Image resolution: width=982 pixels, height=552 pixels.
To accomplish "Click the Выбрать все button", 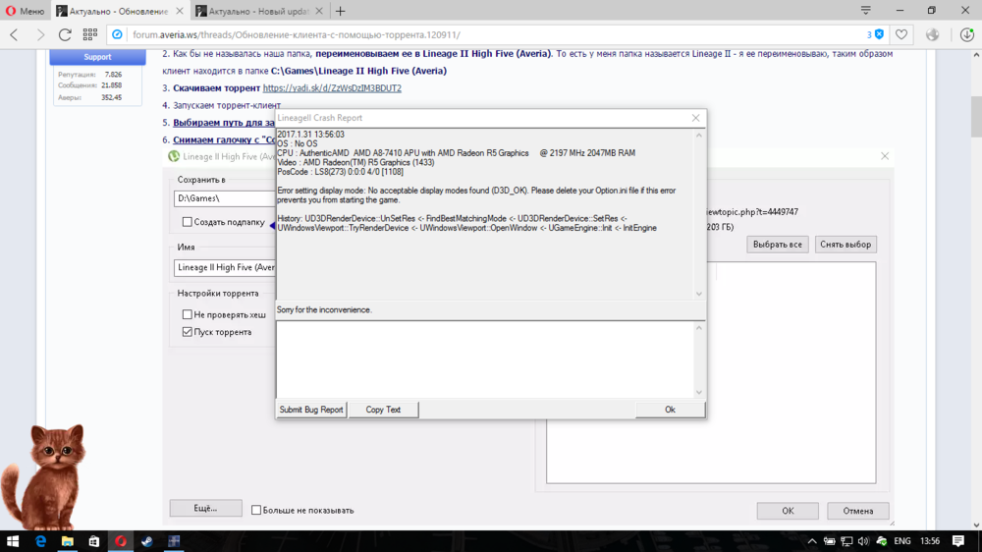I will (777, 245).
